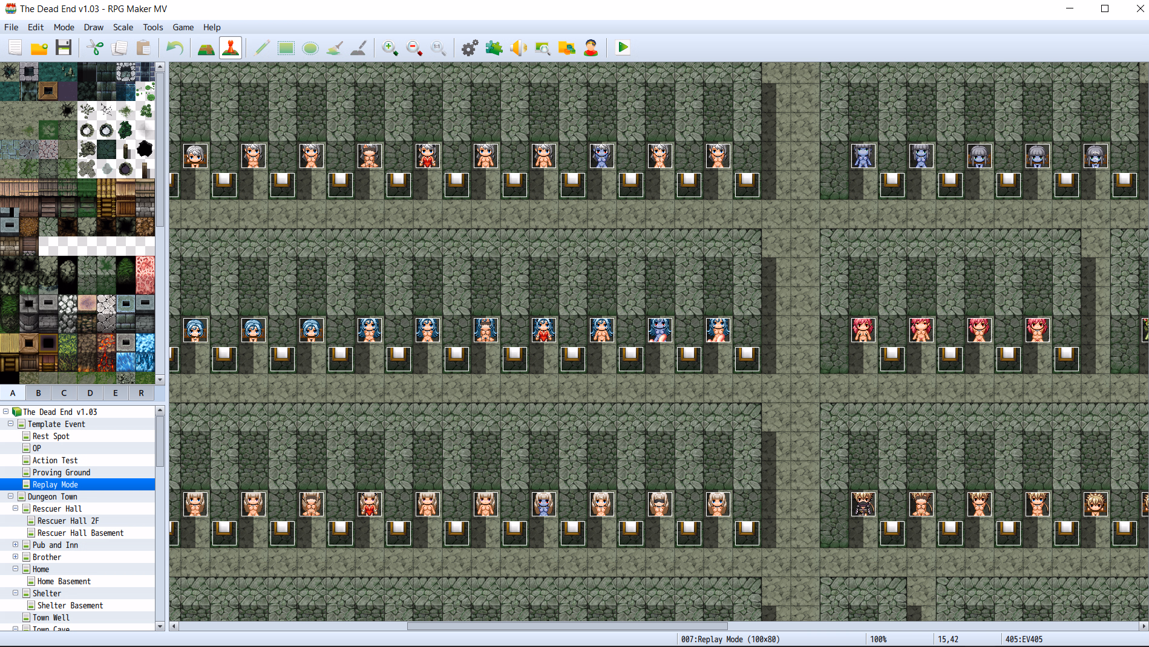Open the Resource Manager icon

566,48
